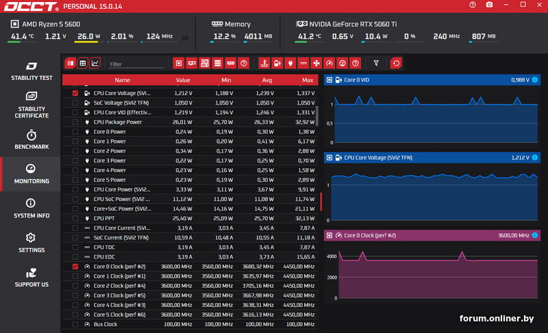The image size is (548, 333).
Task: Enable the CPU Package Power checkbox
Action: click(x=75, y=122)
